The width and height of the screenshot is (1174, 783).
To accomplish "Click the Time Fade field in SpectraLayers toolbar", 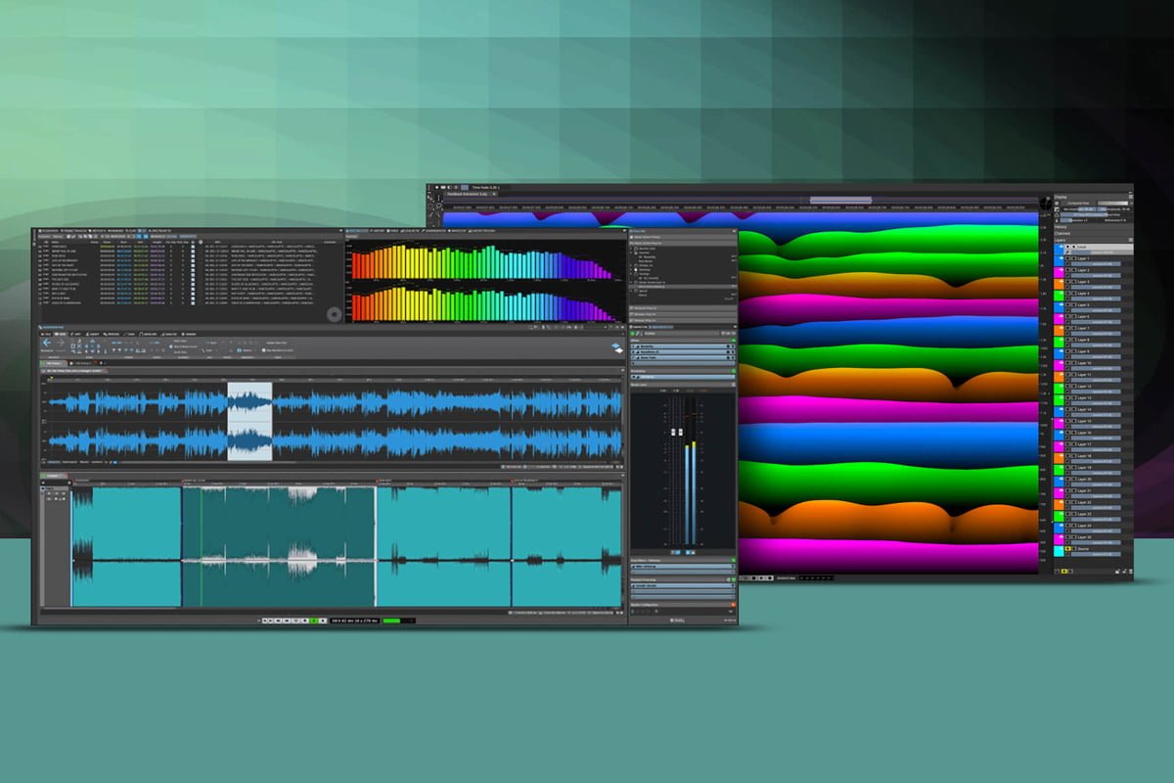I will click(x=487, y=186).
